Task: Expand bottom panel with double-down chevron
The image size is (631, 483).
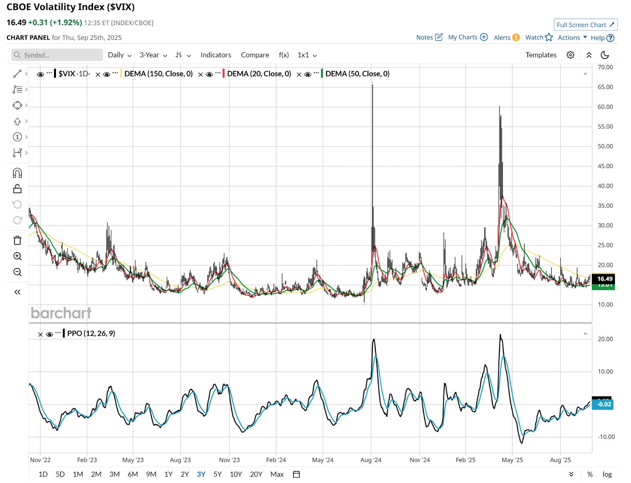Action: pos(571,474)
